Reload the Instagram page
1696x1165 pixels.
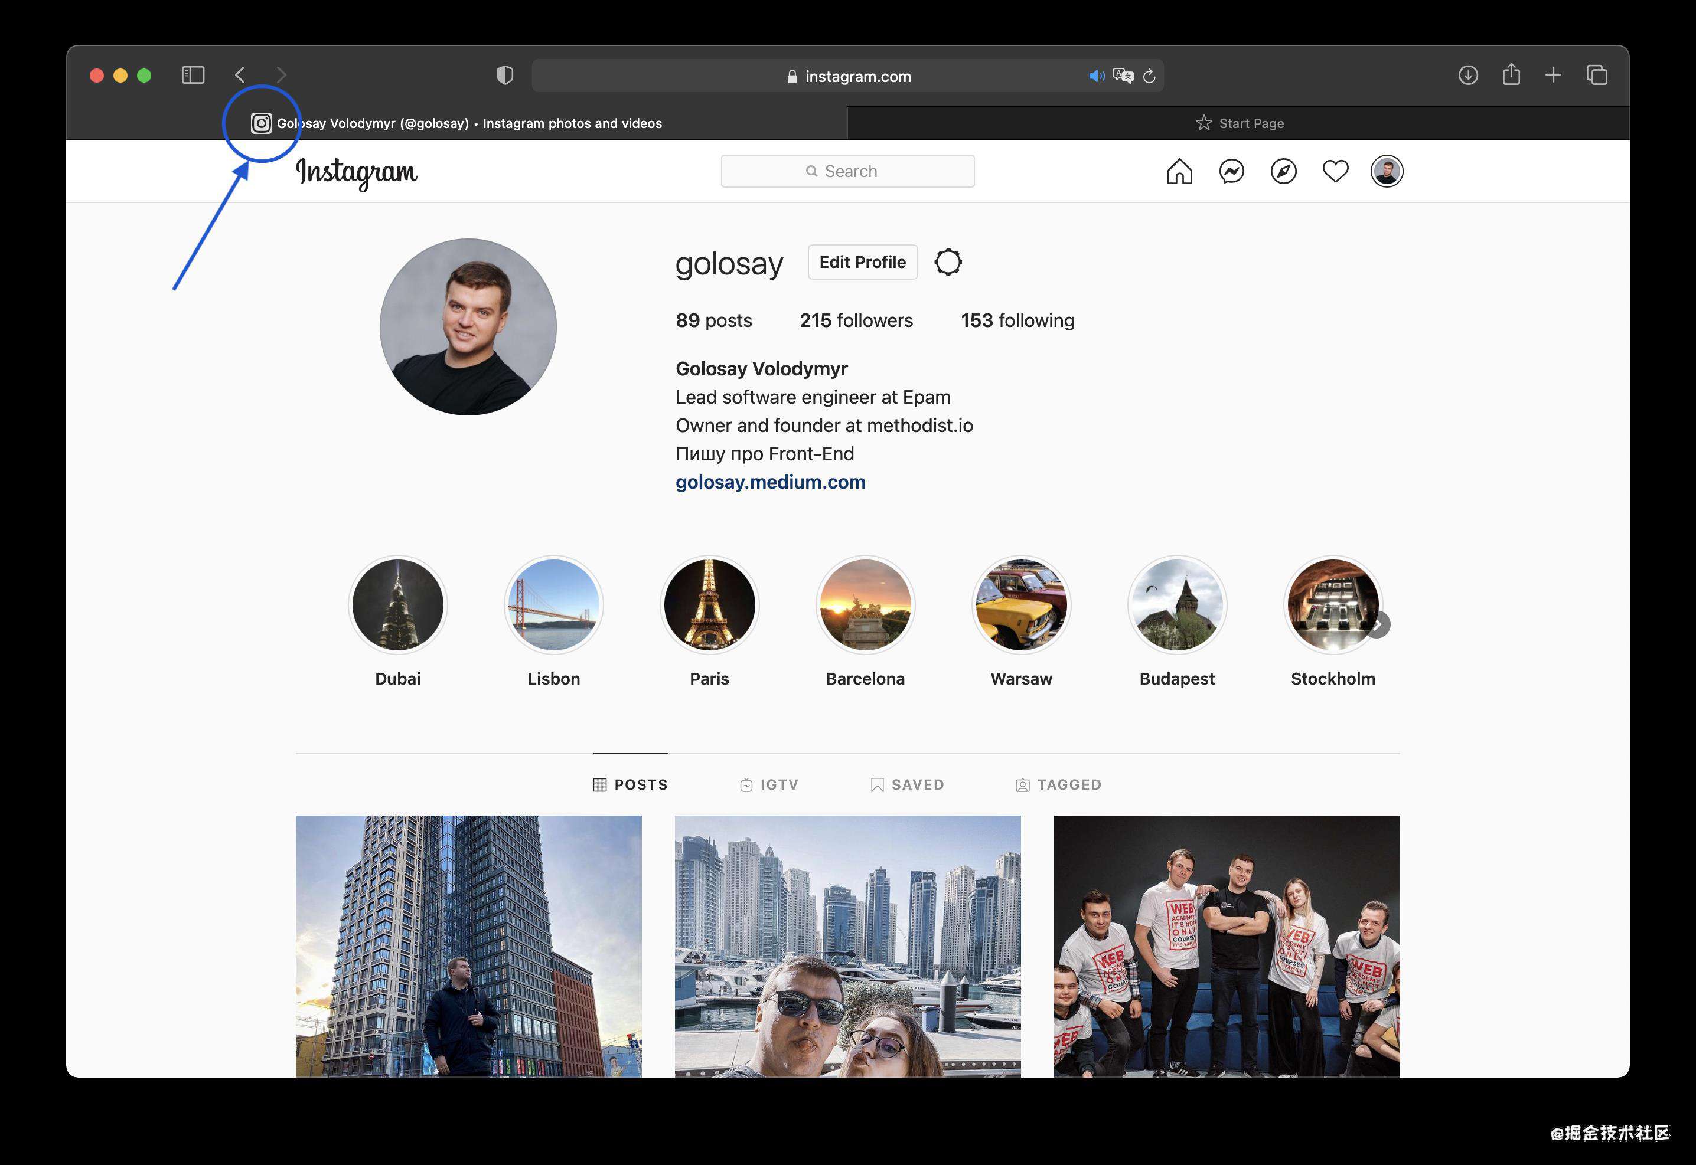[1149, 76]
